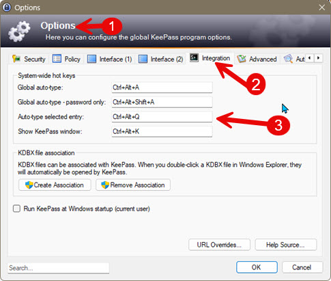
Task: Dismiss the dialog with Cancel
Action: (x=302, y=267)
